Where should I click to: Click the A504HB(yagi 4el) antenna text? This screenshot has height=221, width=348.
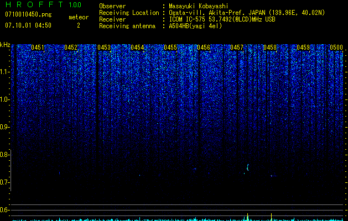tap(195, 26)
